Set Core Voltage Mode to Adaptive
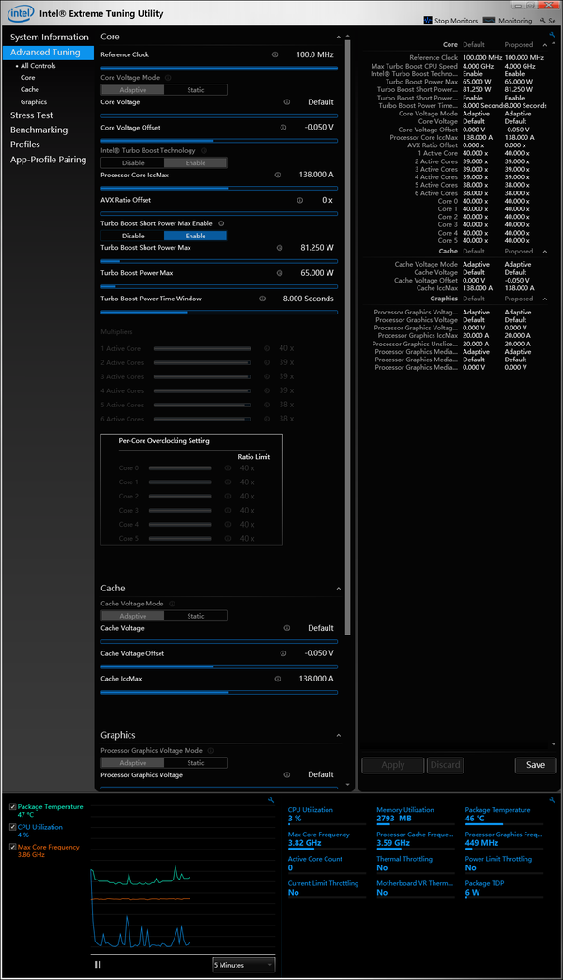The height and width of the screenshot is (980, 563). pyautogui.click(x=132, y=90)
